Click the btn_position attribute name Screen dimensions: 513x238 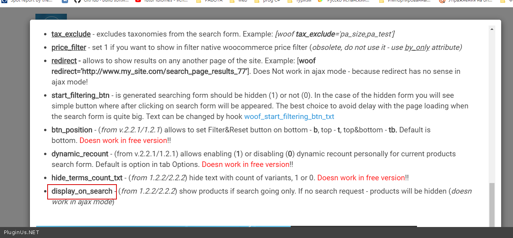tap(72, 130)
